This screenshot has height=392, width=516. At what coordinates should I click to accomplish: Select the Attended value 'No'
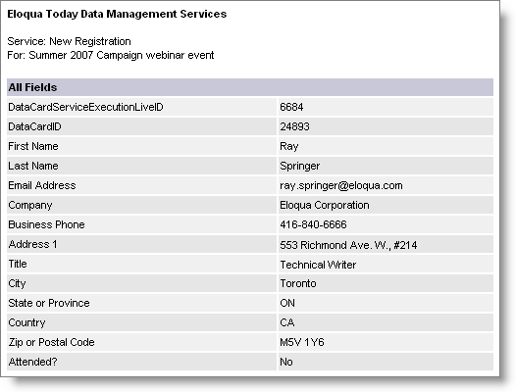pyautogui.click(x=286, y=362)
